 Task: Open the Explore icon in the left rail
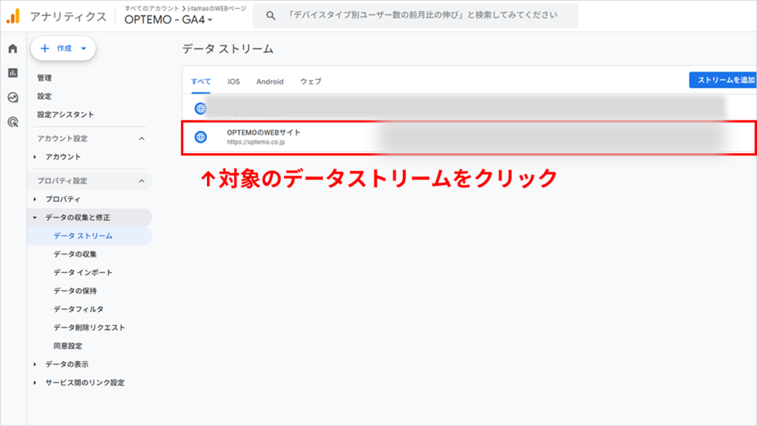pyautogui.click(x=12, y=97)
